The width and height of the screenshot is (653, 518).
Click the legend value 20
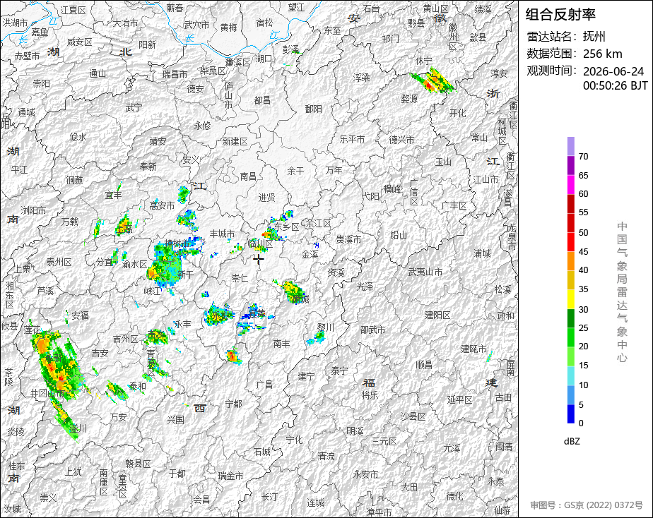pos(584,347)
